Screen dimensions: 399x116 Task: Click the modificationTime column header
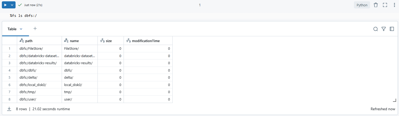point(146,41)
